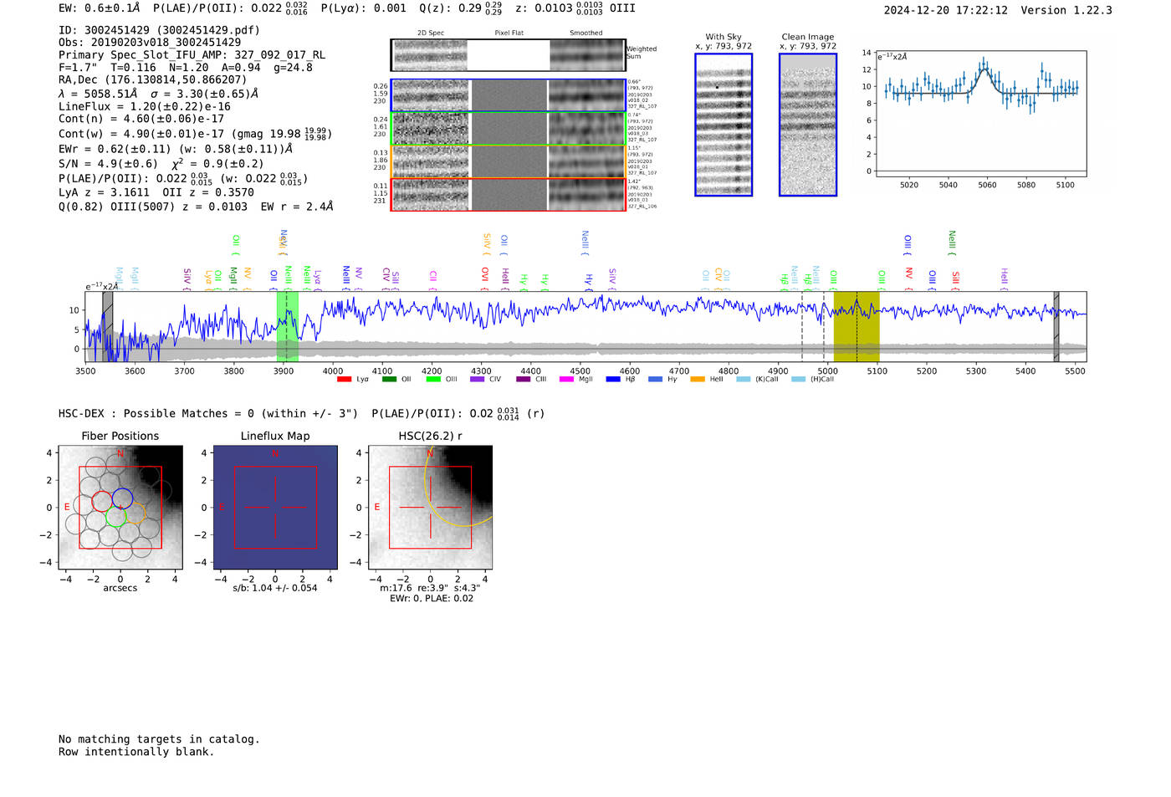The image size is (1171, 797).
Task: Open the With Sky cutout image
Action: tap(724, 125)
